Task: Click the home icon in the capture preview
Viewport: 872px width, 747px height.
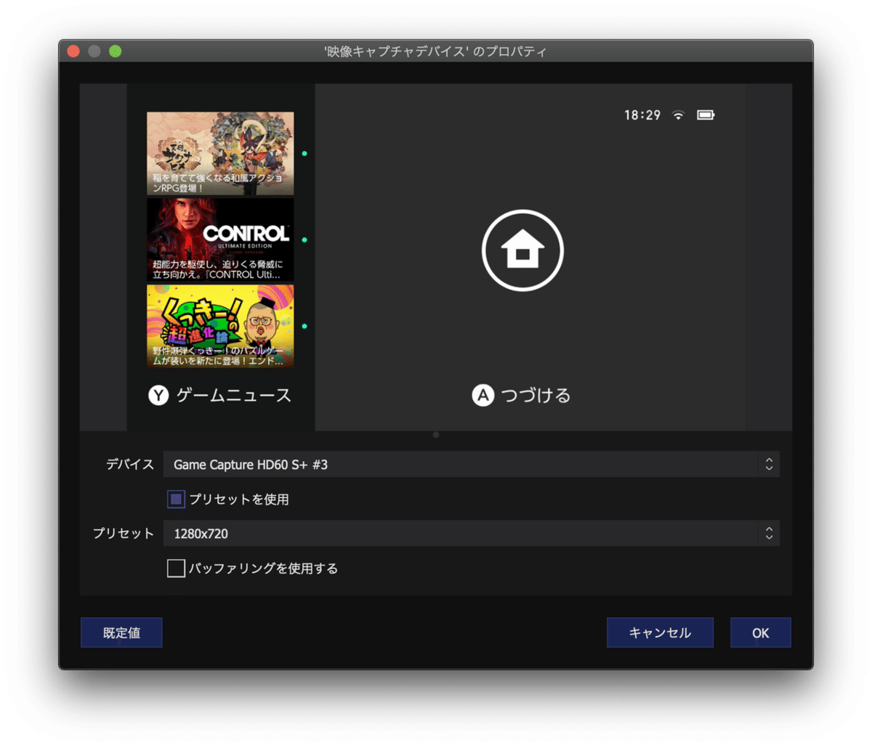Action: pyautogui.click(x=522, y=250)
